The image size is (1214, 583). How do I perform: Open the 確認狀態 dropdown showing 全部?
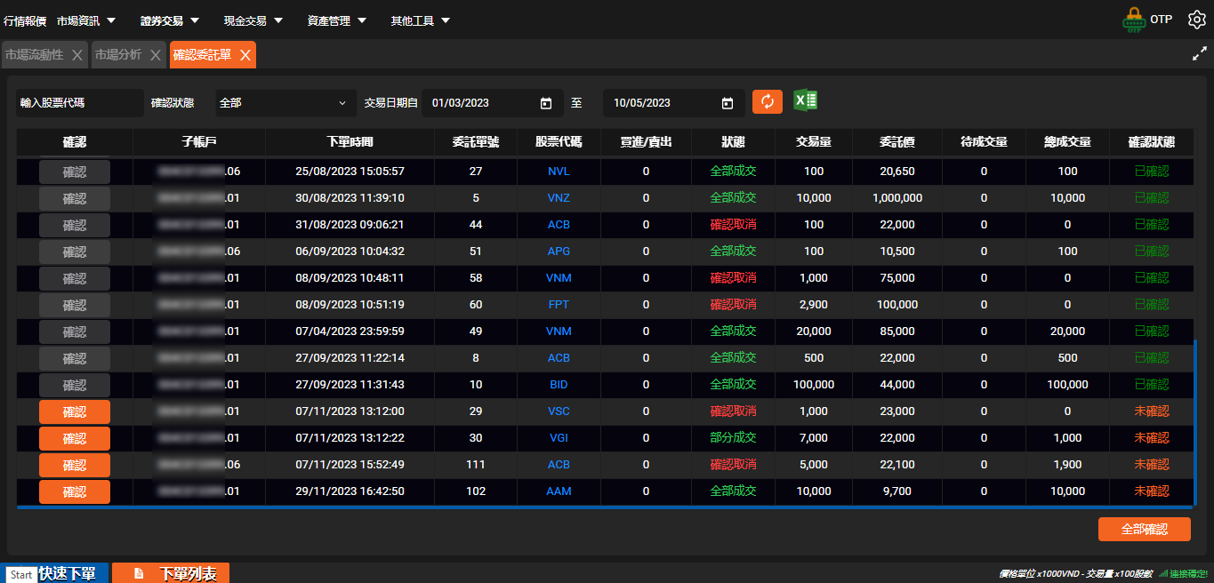[285, 103]
